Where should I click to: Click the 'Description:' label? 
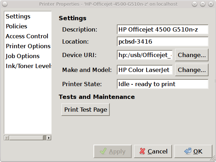(x=80, y=29)
